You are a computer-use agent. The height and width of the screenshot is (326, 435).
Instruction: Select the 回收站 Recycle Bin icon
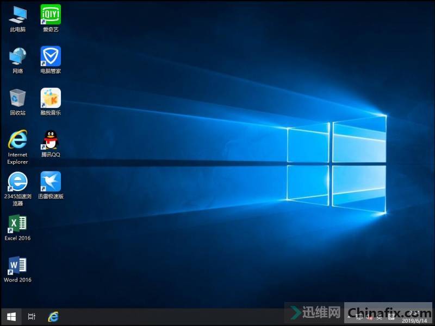(x=17, y=102)
